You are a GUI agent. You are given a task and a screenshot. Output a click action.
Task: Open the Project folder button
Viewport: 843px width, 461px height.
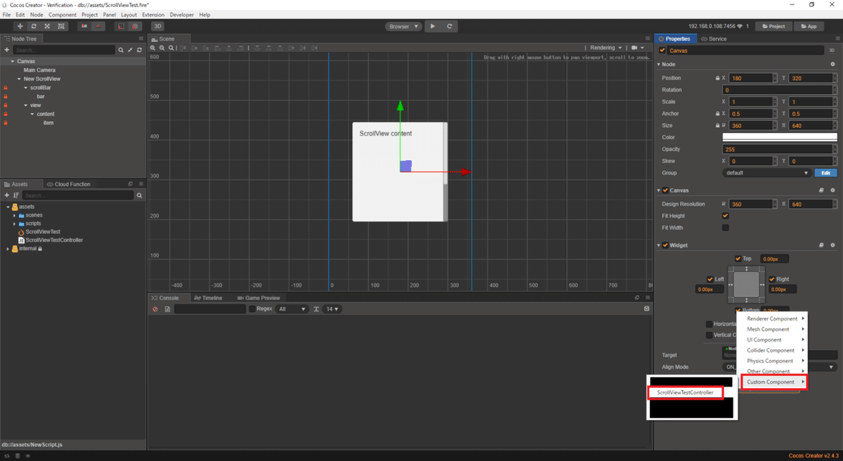click(x=773, y=26)
